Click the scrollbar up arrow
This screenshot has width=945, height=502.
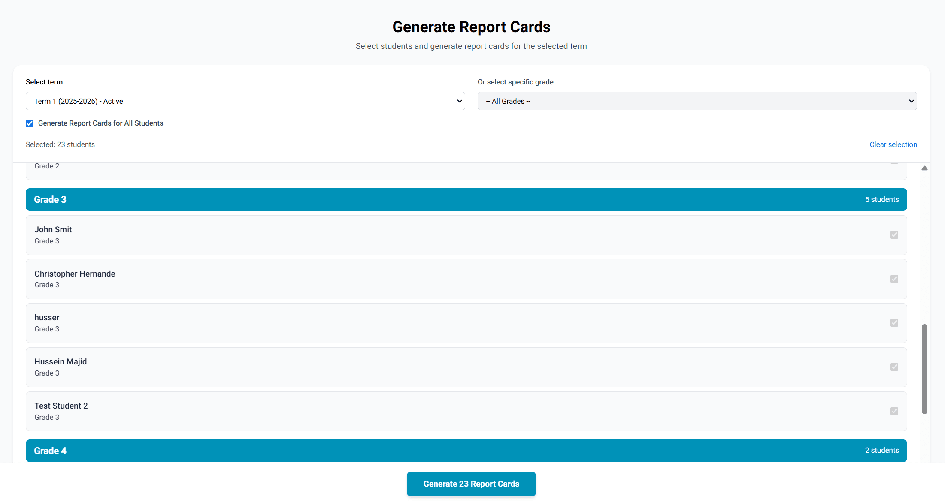(x=924, y=168)
